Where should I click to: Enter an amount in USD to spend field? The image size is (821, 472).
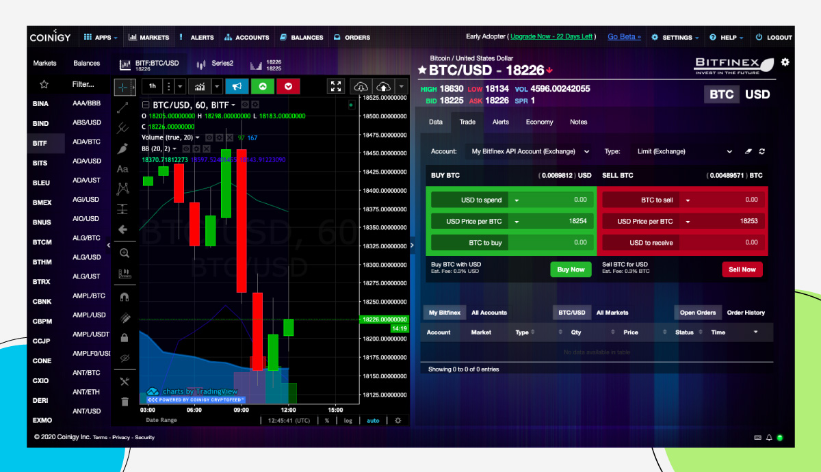pos(561,199)
